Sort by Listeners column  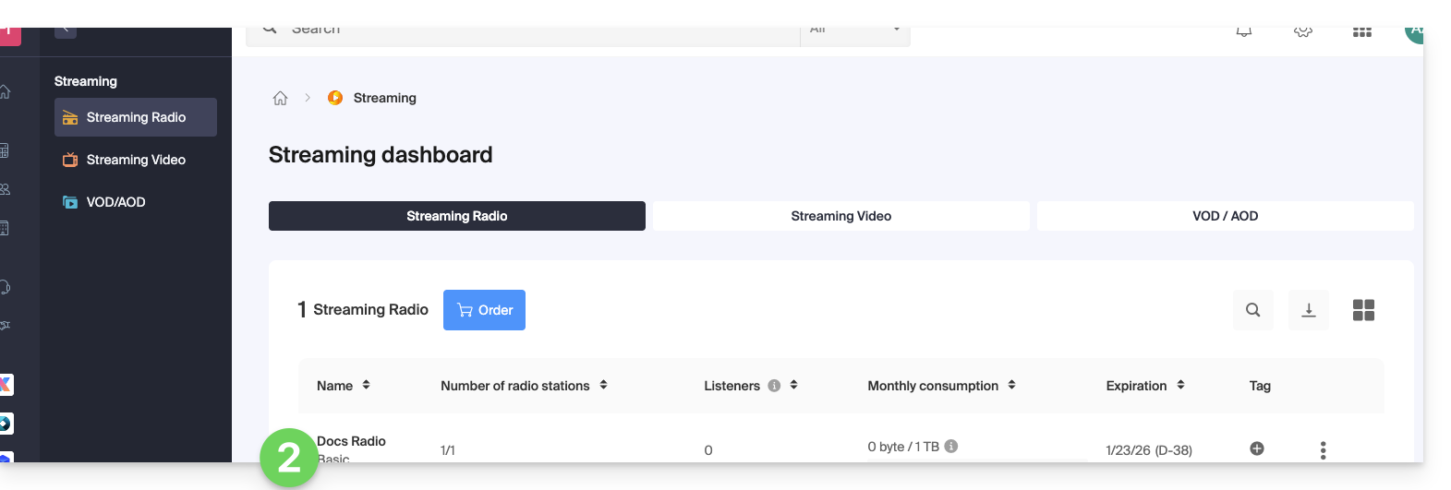793,385
